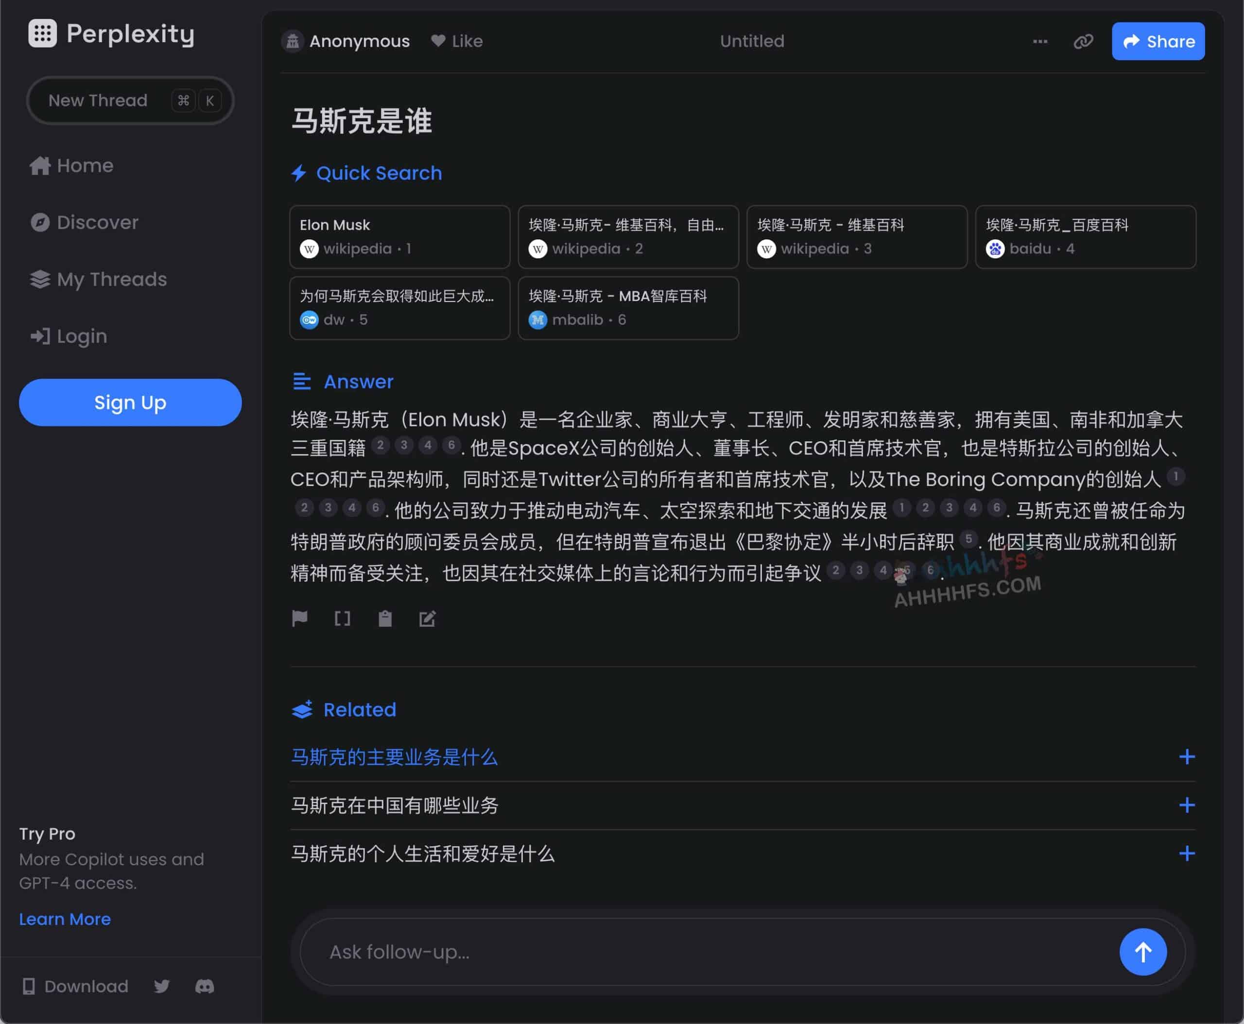This screenshot has height=1024, width=1244.
Task: Expand related question about Musk's main business
Action: point(1187,757)
